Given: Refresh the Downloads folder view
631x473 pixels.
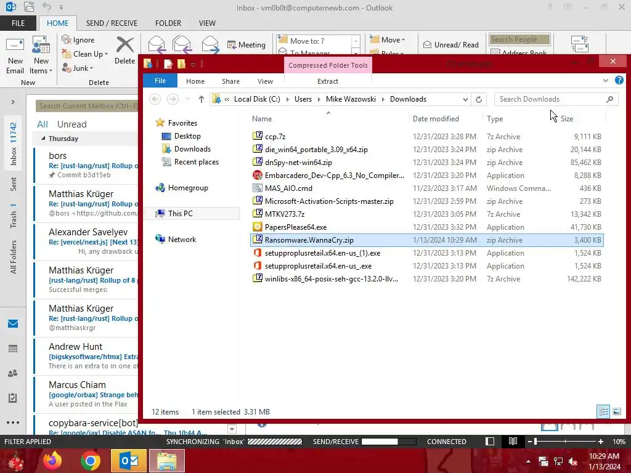Looking at the screenshot, I should pos(478,99).
